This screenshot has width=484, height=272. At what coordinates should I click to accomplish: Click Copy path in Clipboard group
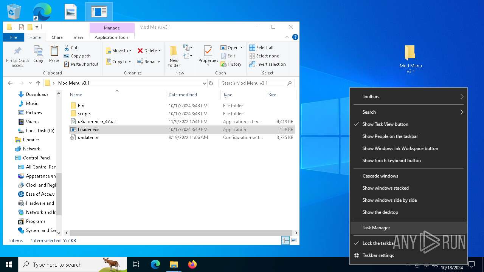(x=77, y=56)
